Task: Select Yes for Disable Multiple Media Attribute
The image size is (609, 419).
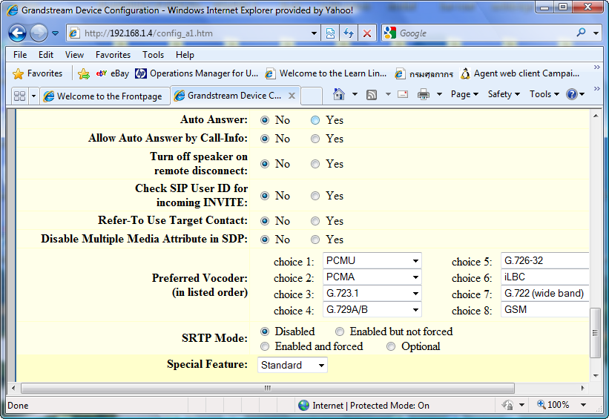Action: point(315,240)
